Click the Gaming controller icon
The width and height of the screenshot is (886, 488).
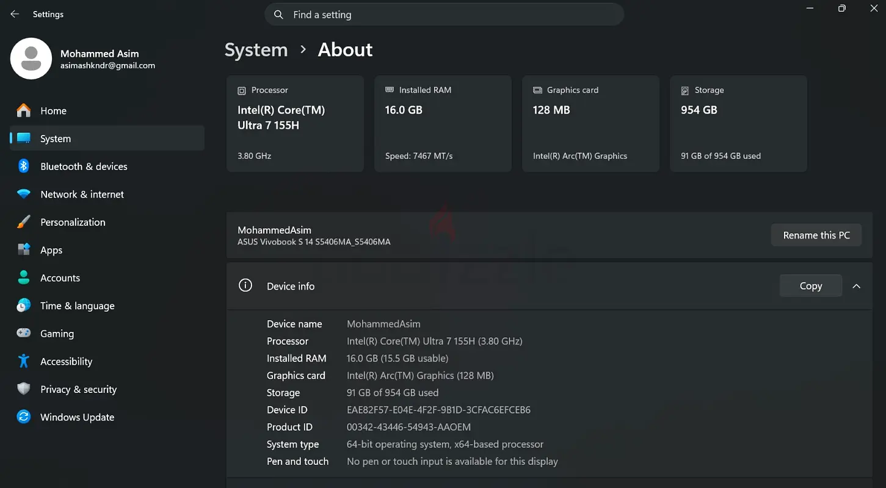24,333
